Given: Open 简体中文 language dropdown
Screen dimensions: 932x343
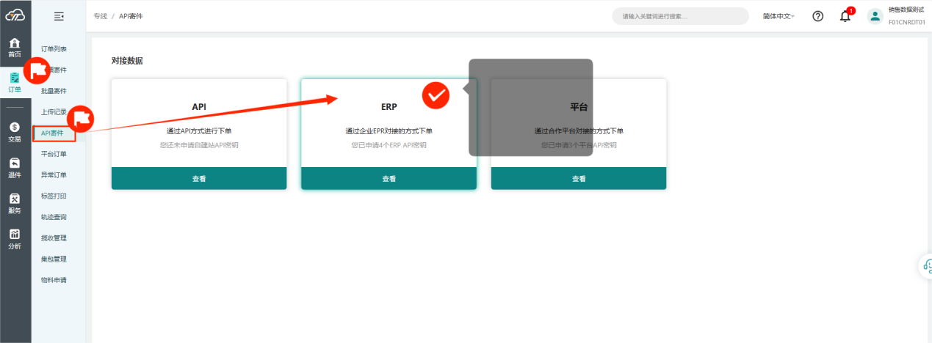Looking at the screenshot, I should point(779,16).
